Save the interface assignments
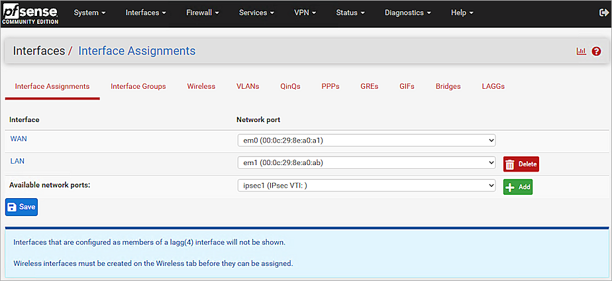This screenshot has height=281, width=612. (x=21, y=207)
